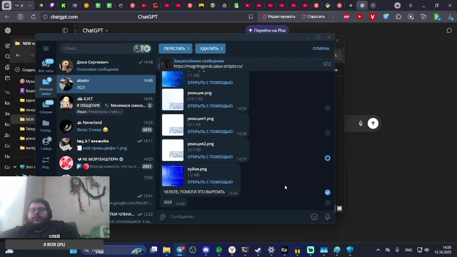Open the abastv chat

tap(106, 84)
